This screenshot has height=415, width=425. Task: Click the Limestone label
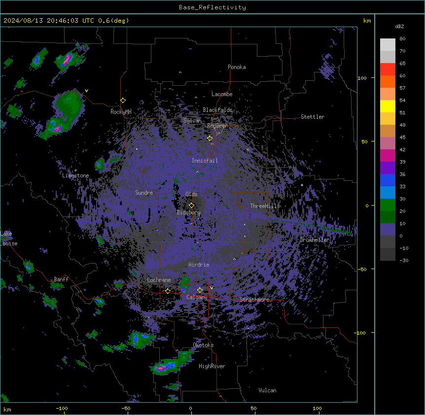(75, 175)
